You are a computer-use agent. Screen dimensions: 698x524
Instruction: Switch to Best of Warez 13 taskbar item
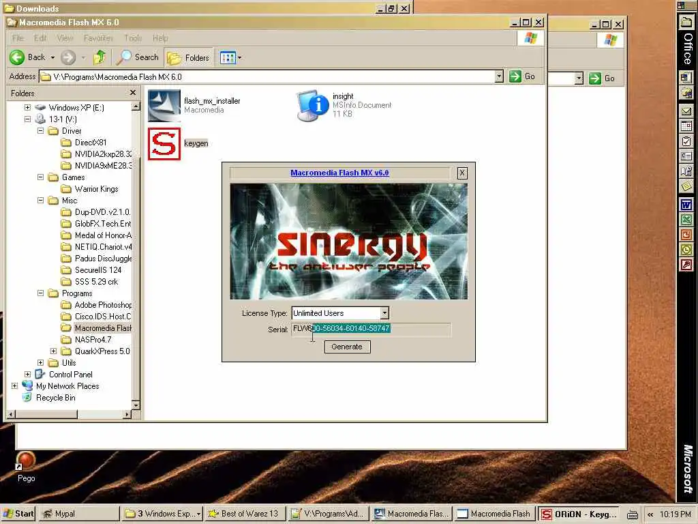coord(245,513)
